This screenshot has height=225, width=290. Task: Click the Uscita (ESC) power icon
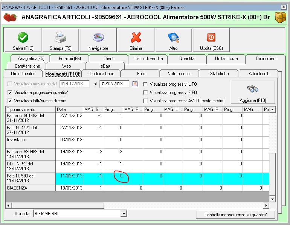click(x=211, y=38)
